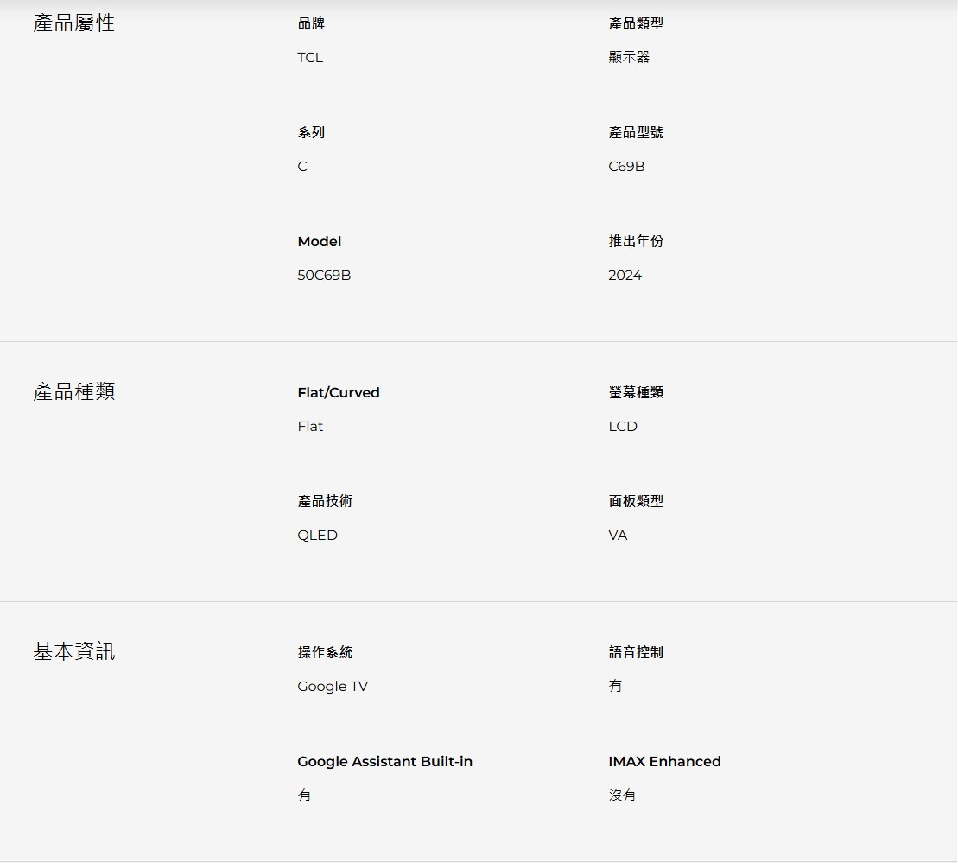Select the brand value TCL
This screenshot has height=863, width=958.
310,58
